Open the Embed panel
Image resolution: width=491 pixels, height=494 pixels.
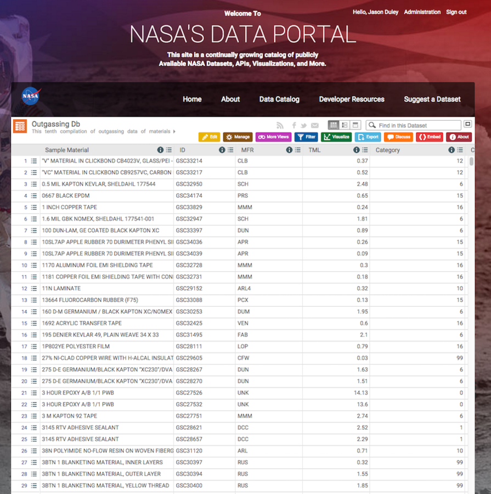click(430, 137)
